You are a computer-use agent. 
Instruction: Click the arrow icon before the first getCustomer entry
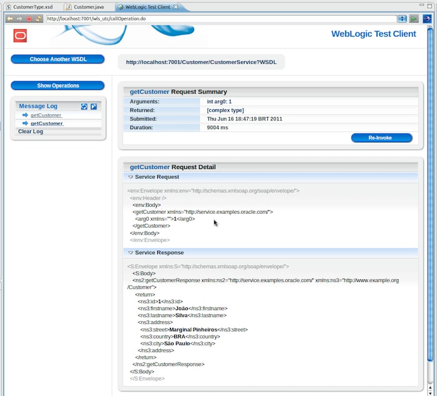[25, 115]
